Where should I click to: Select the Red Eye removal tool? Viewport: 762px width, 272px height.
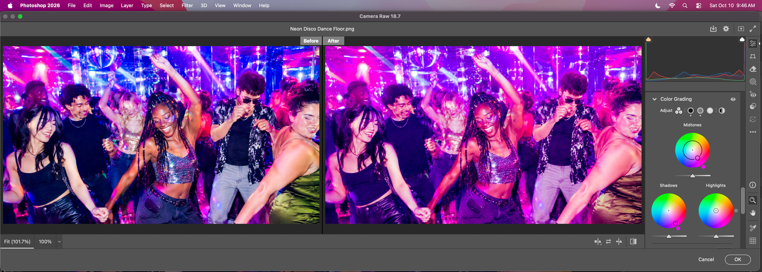pyautogui.click(x=753, y=94)
